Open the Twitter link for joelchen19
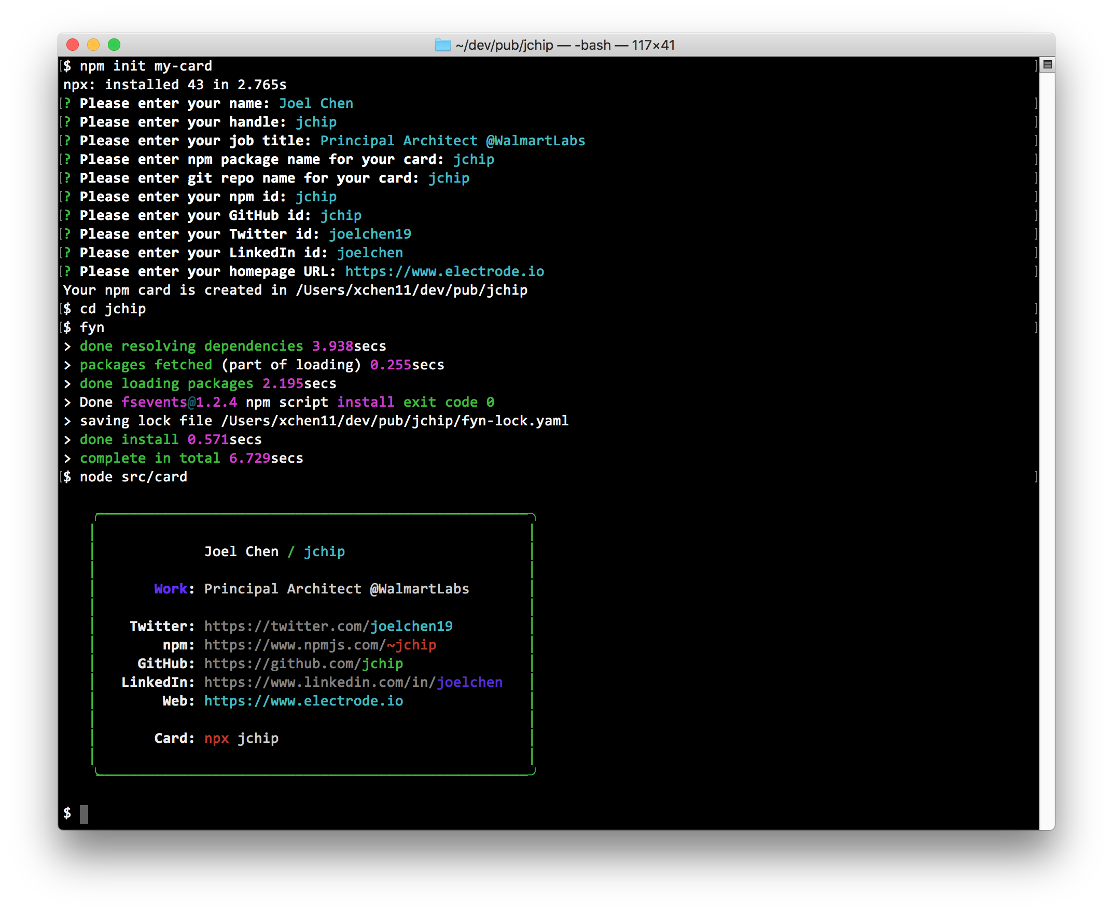This screenshot has width=1113, height=913. [328, 626]
